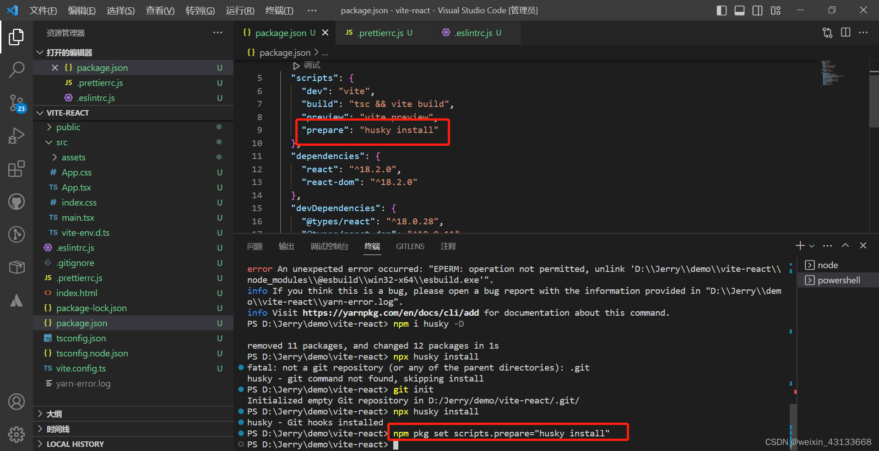The image size is (879, 451).
Task: Expand the assets folder
Action: 133,157
